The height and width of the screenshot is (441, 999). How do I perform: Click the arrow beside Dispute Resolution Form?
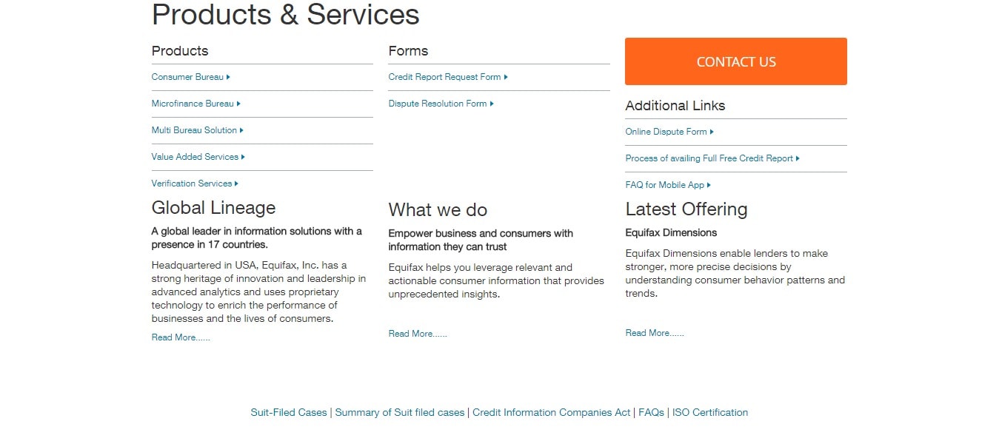tap(492, 104)
